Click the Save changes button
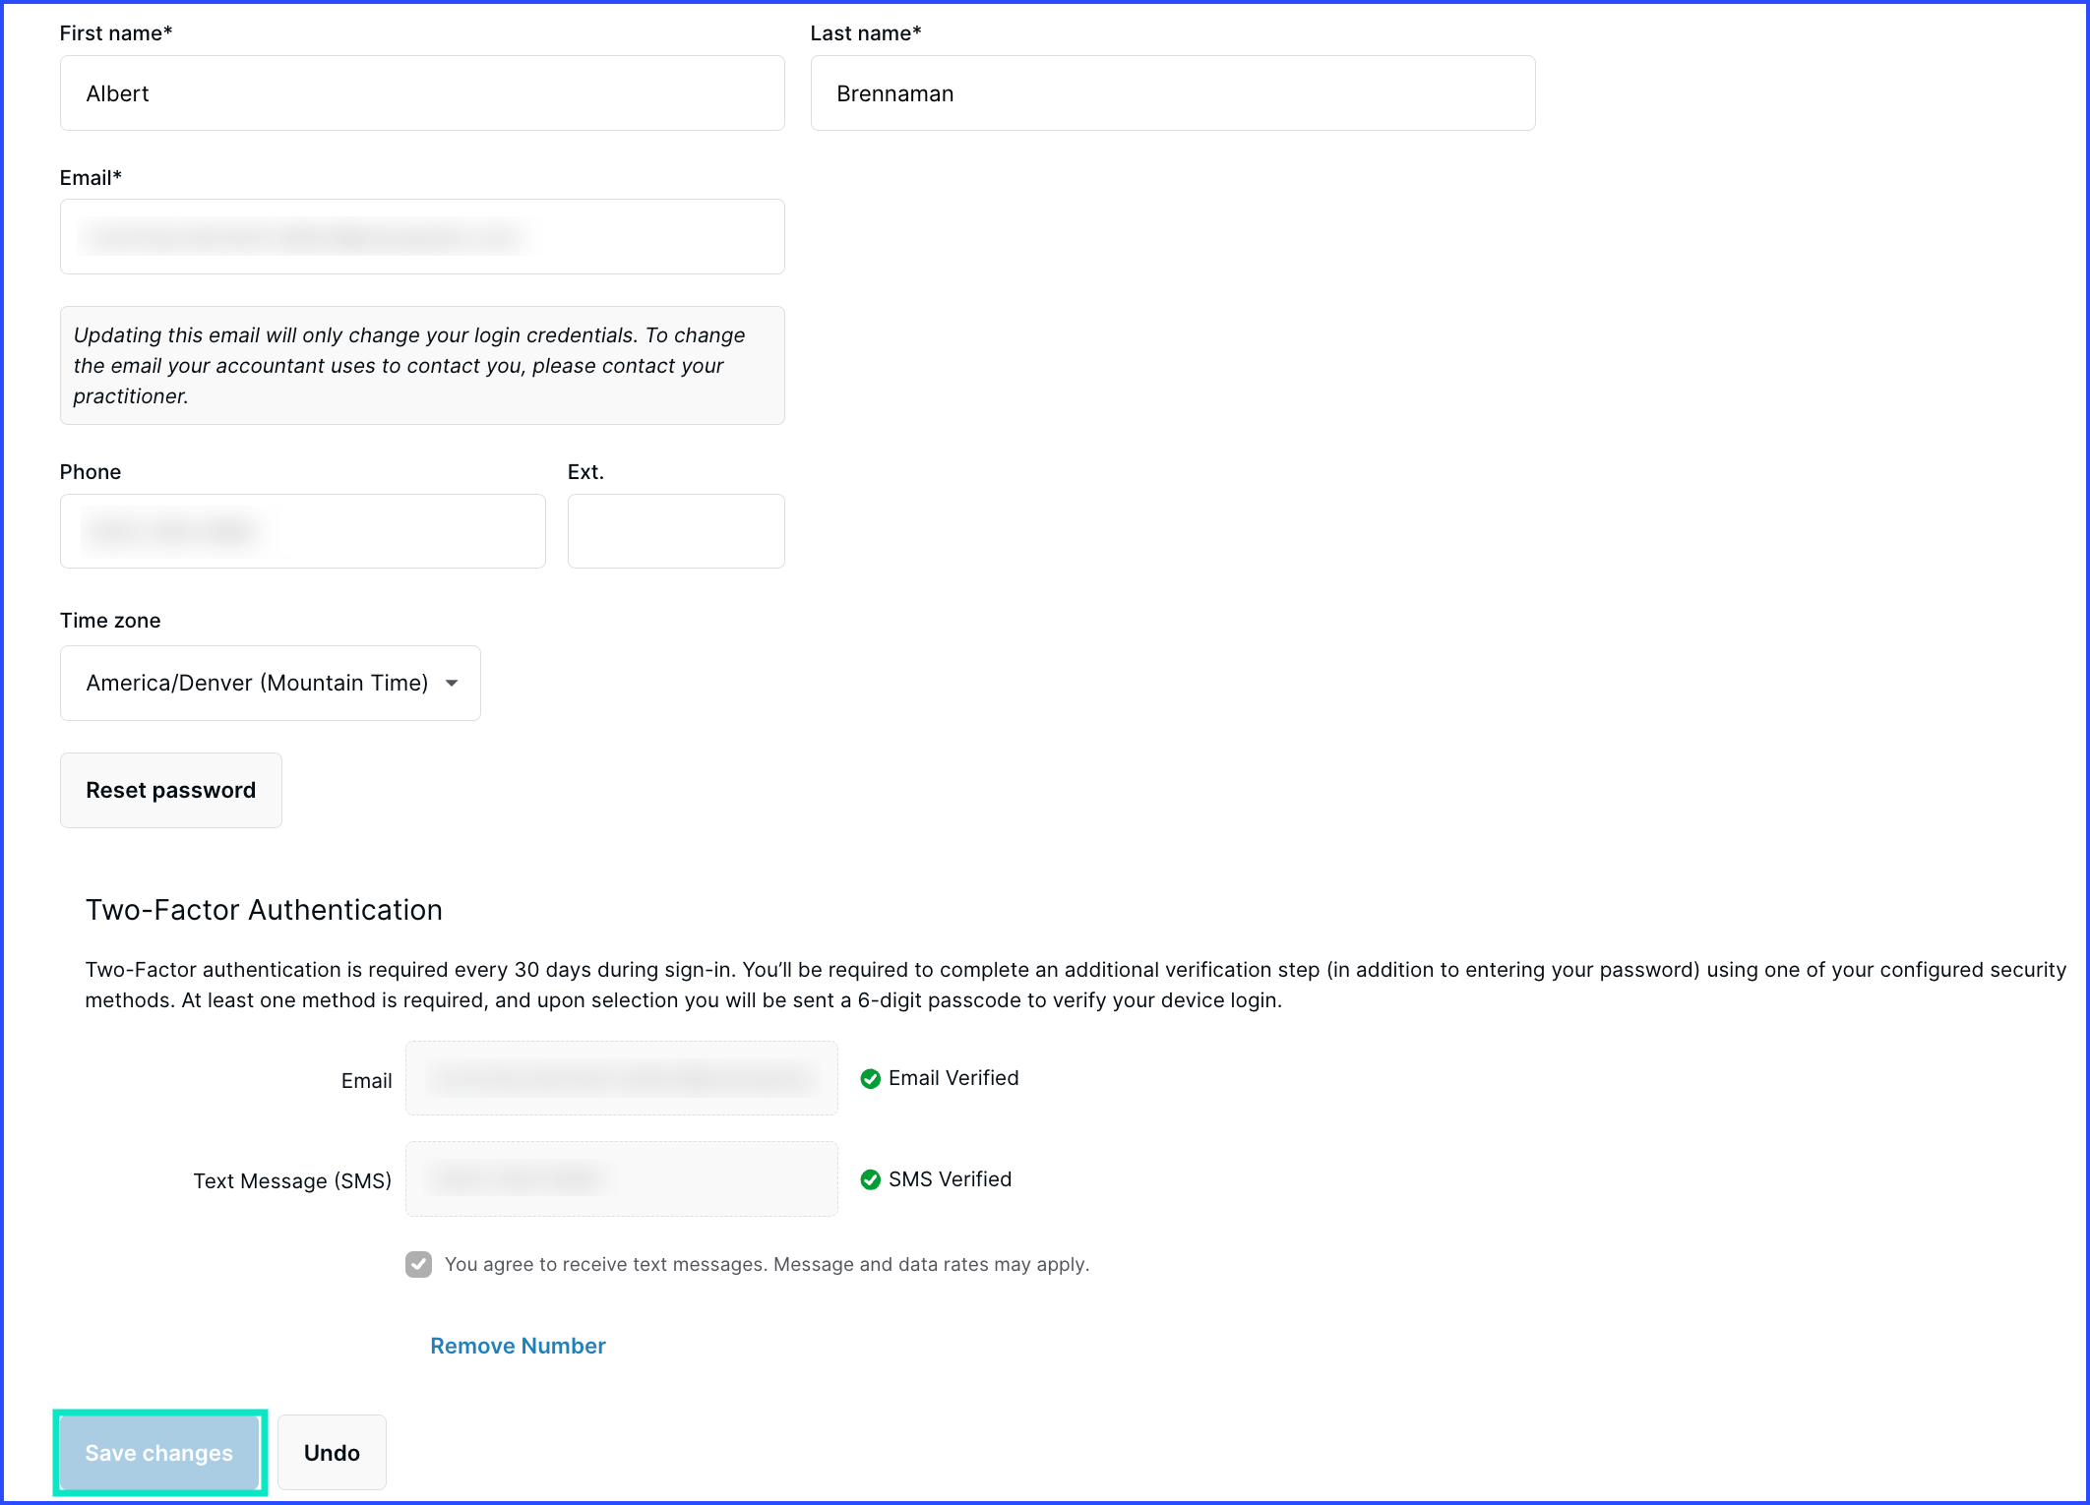Viewport: 2090px width, 1505px height. point(159,1453)
